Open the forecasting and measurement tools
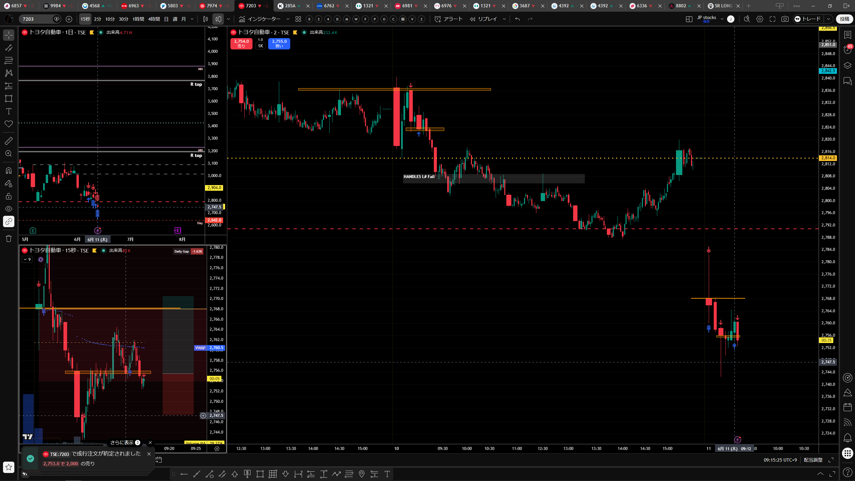Viewport: 855px width, 481px height. (9, 86)
